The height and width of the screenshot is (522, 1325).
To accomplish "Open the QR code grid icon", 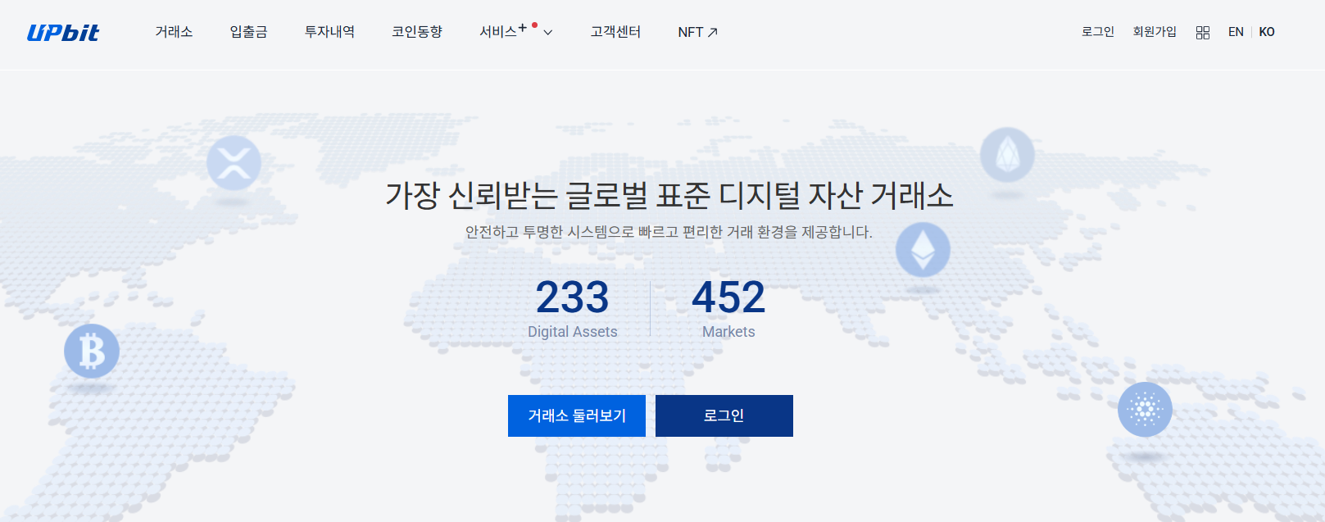I will pos(1202,32).
